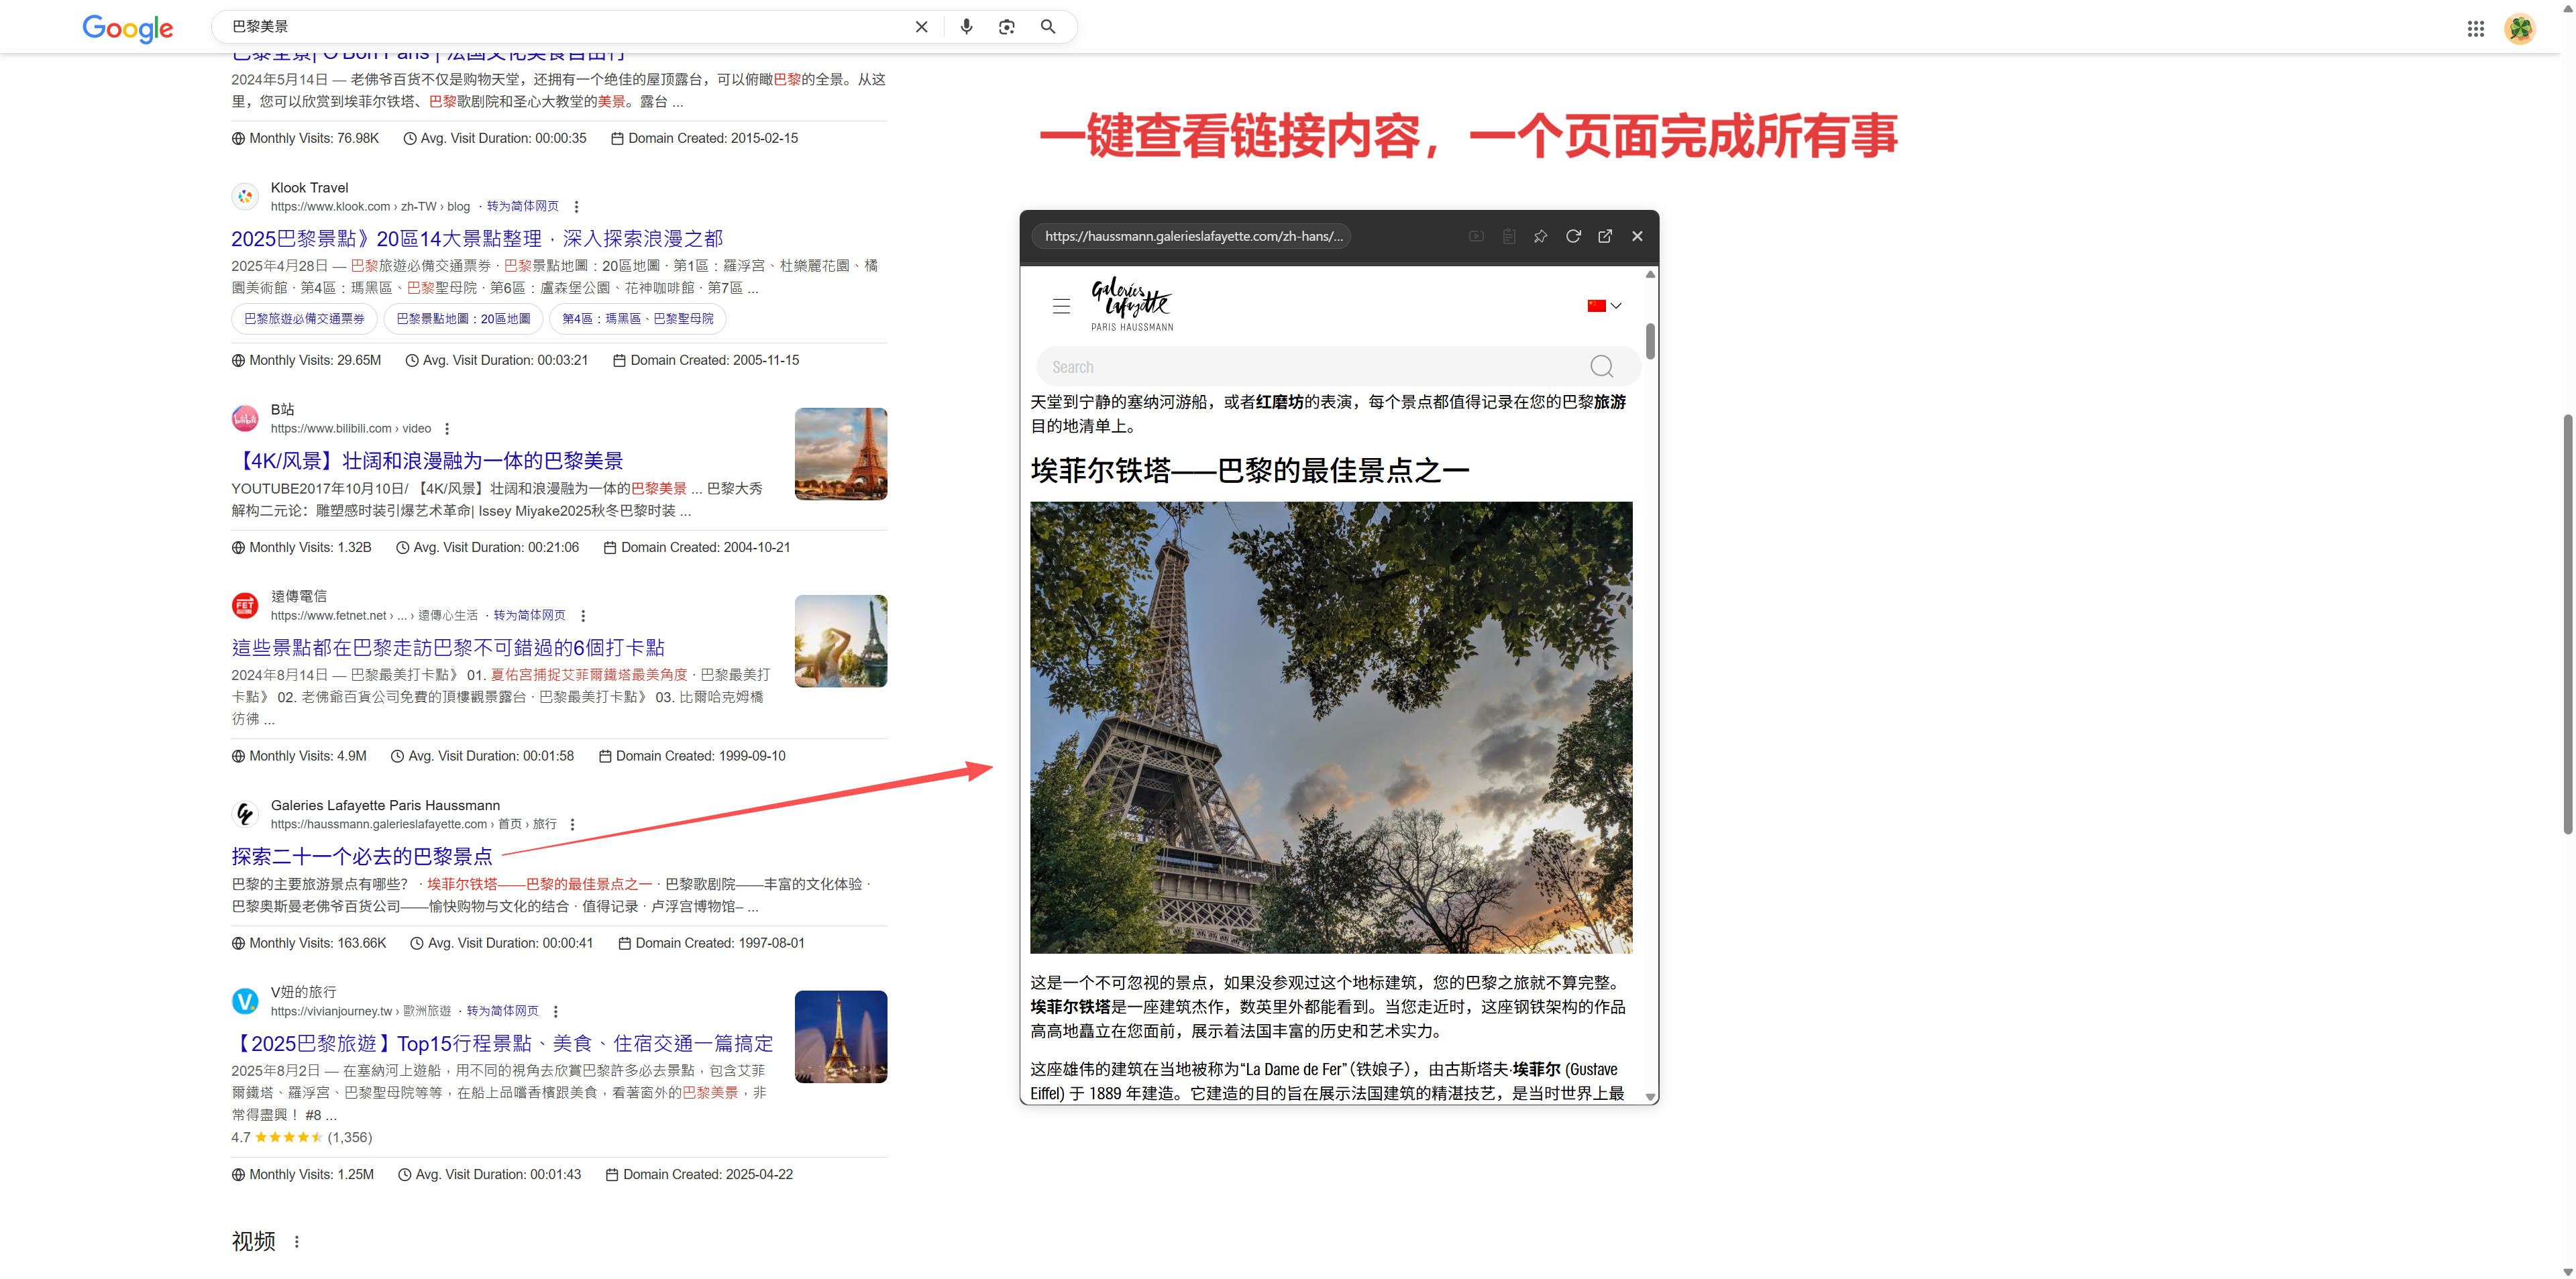Select the 巴黎景點地圖：20區地圖 chip
Viewport: 2576px width, 1279px height.
tap(463, 319)
